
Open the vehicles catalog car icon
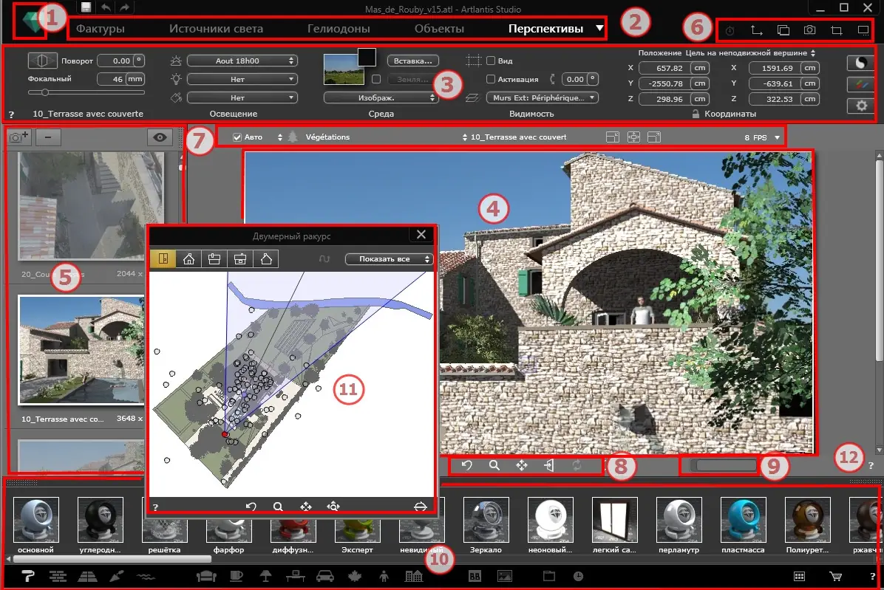(x=325, y=576)
